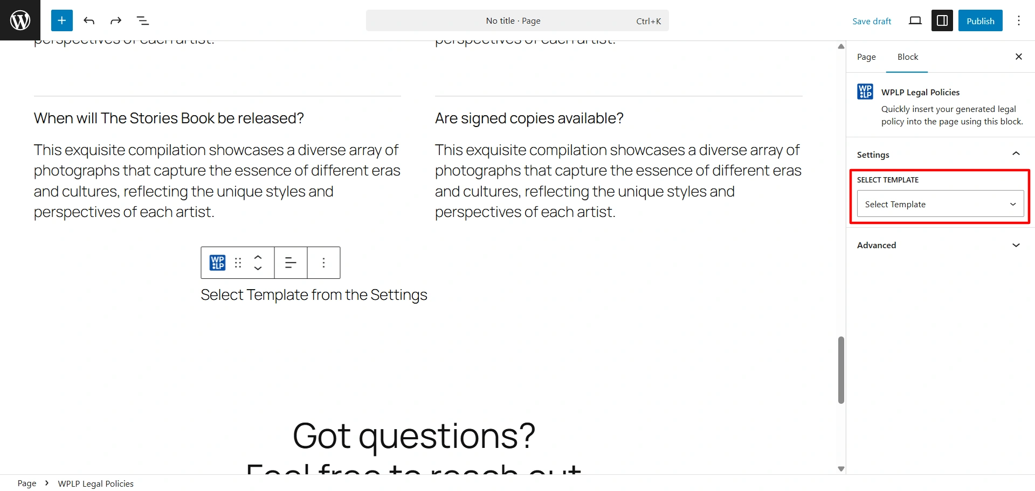The height and width of the screenshot is (491, 1035).
Task: Click the WordPress logo icon
Action: click(x=20, y=20)
